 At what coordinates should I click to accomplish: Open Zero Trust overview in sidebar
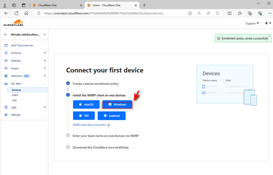[22, 46]
